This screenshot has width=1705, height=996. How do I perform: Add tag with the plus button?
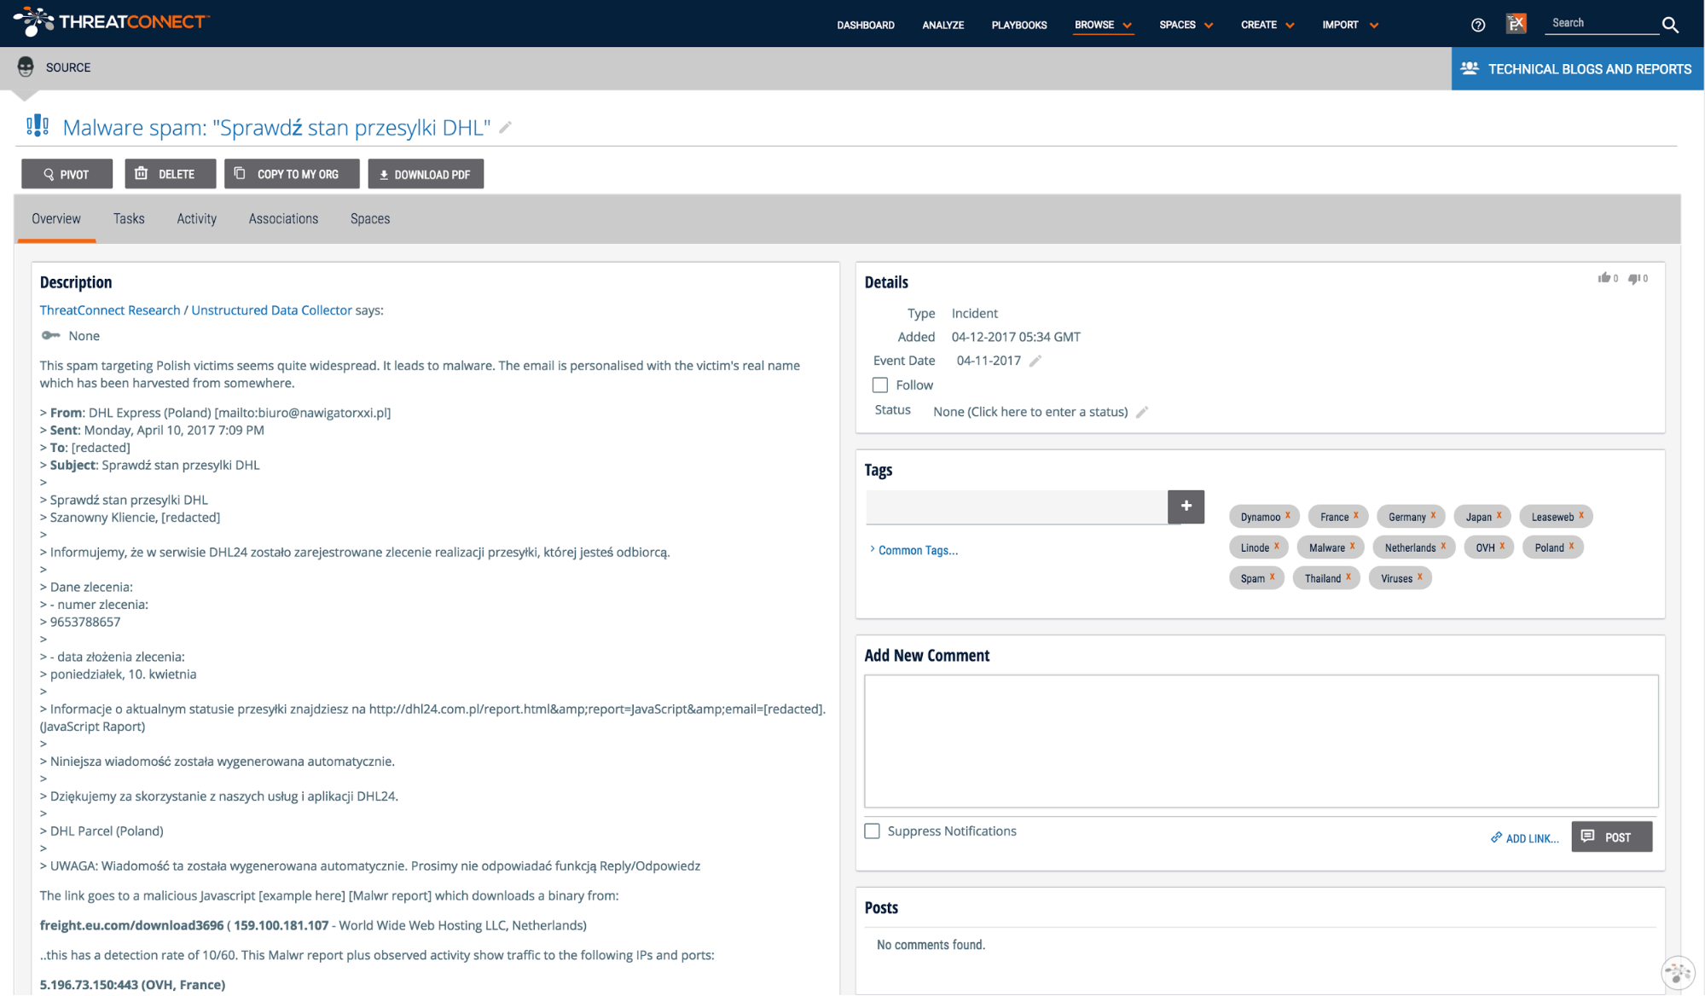[x=1186, y=507]
